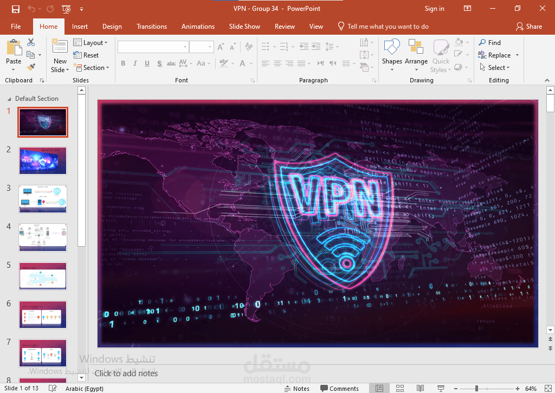Image resolution: width=555 pixels, height=393 pixels.
Task: Click the zoom slider handle
Action: coord(477,389)
